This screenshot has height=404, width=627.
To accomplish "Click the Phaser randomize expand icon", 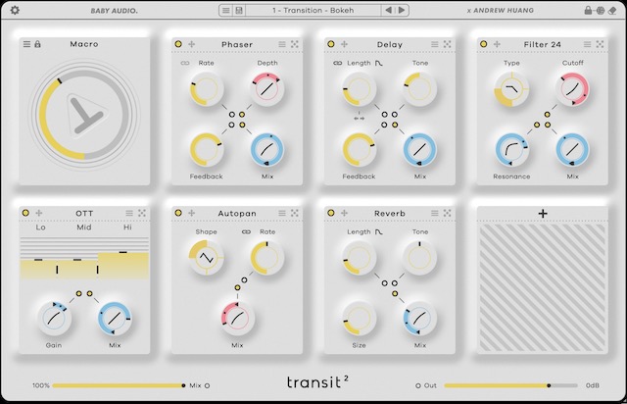I will [295, 44].
